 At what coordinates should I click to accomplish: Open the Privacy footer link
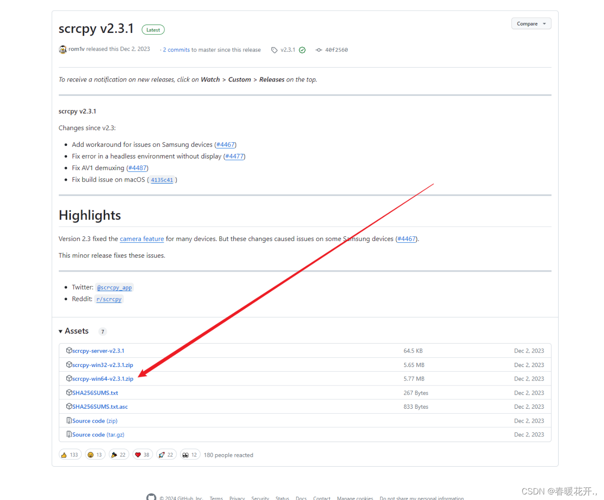click(237, 498)
